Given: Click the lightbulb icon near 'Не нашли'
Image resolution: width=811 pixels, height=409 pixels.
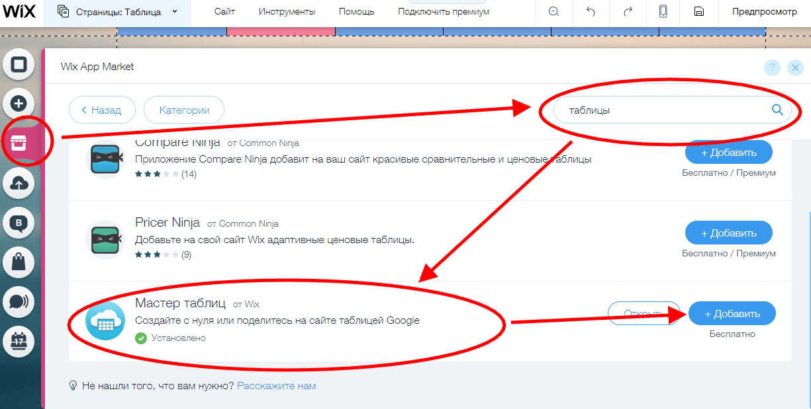Looking at the screenshot, I should pyautogui.click(x=73, y=385).
